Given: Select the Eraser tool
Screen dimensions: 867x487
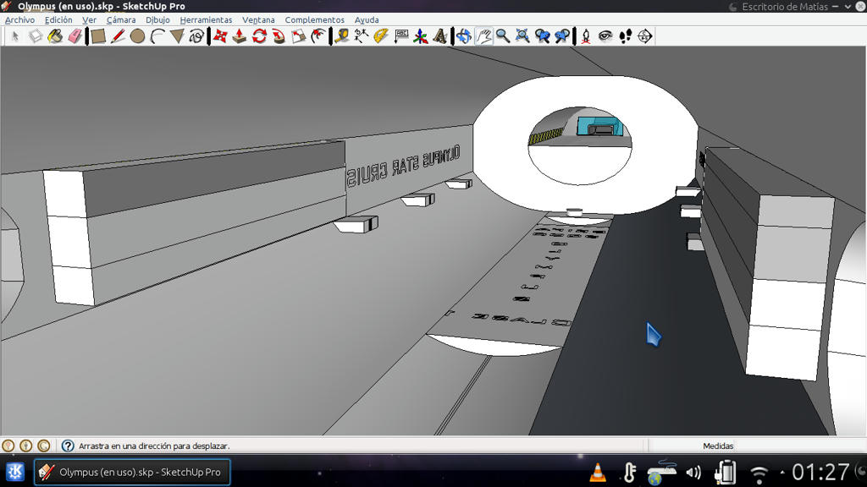Looking at the screenshot, I should (75, 36).
